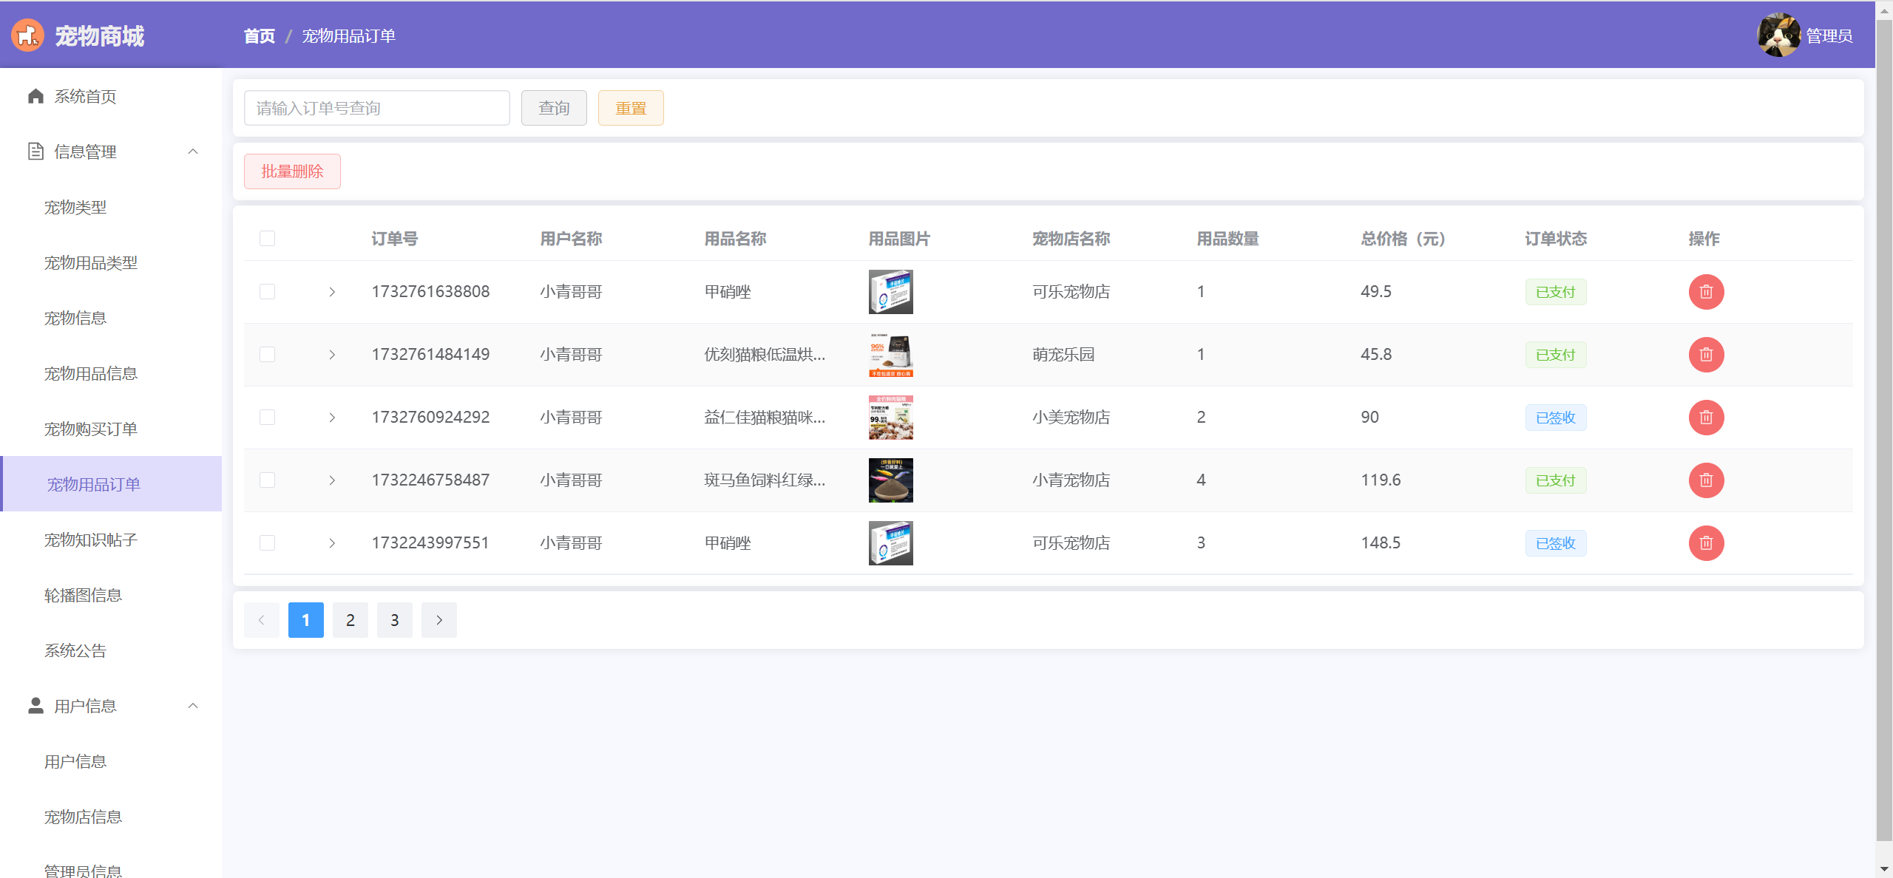The height and width of the screenshot is (878, 1893).
Task: Click the 信息管理 document icon
Action: tap(35, 152)
